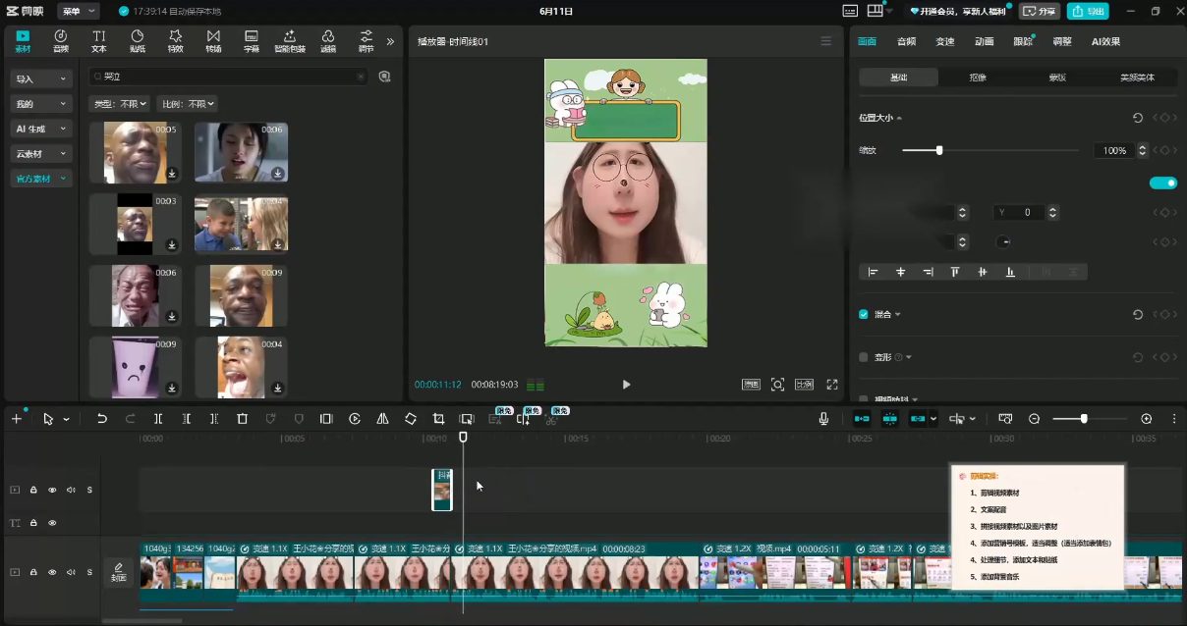The image size is (1187, 626).
Task: Adjust the timeline zoom slider handle
Action: click(1084, 419)
